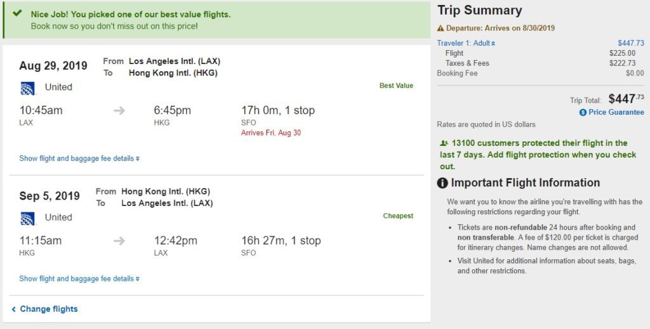Click the Trip Total amount $447.73
The height and width of the screenshot is (329, 650).
626,99
